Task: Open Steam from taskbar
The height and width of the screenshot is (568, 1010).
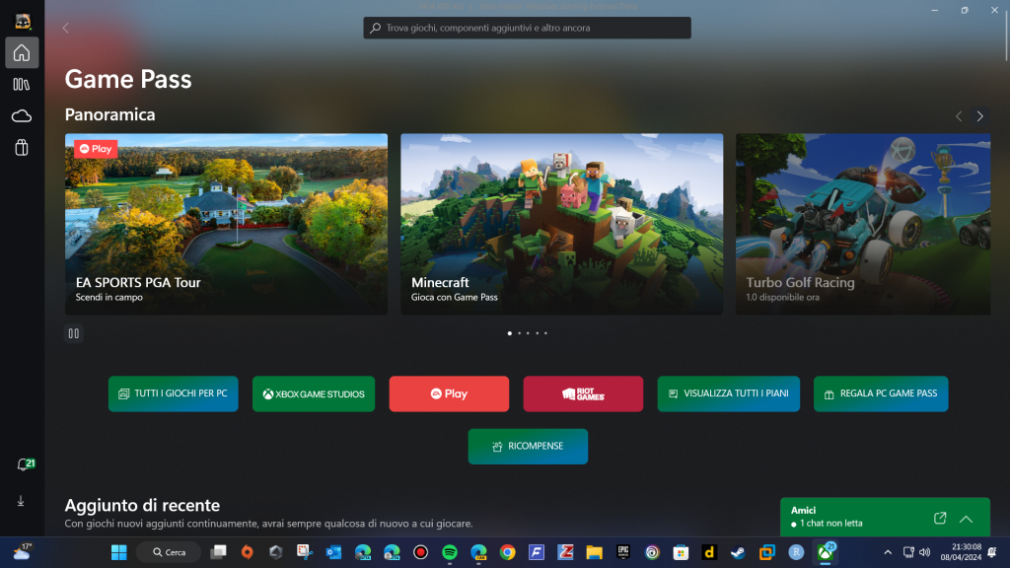Action: 738,552
